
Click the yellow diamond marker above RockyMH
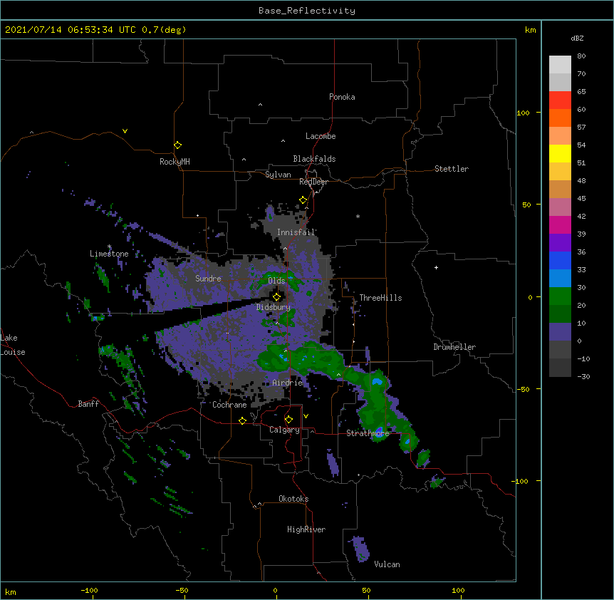pos(178,145)
